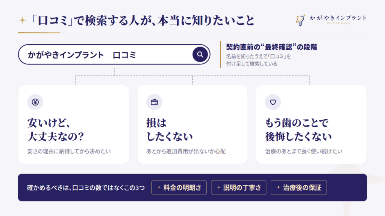
Task: Click the heart icon
Action: (x=273, y=102)
